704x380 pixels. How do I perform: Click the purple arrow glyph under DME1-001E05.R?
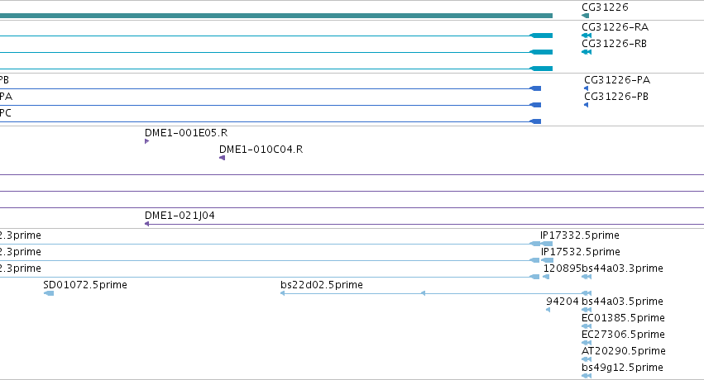[x=146, y=141]
